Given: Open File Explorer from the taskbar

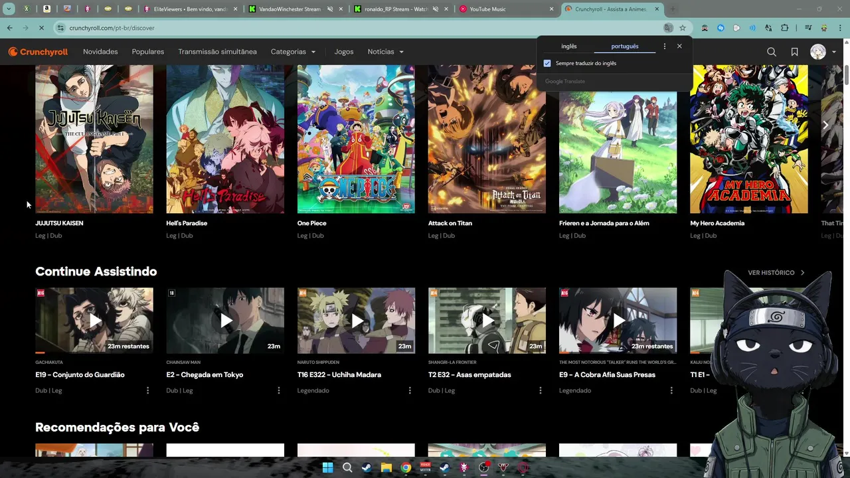Looking at the screenshot, I should pos(386,467).
